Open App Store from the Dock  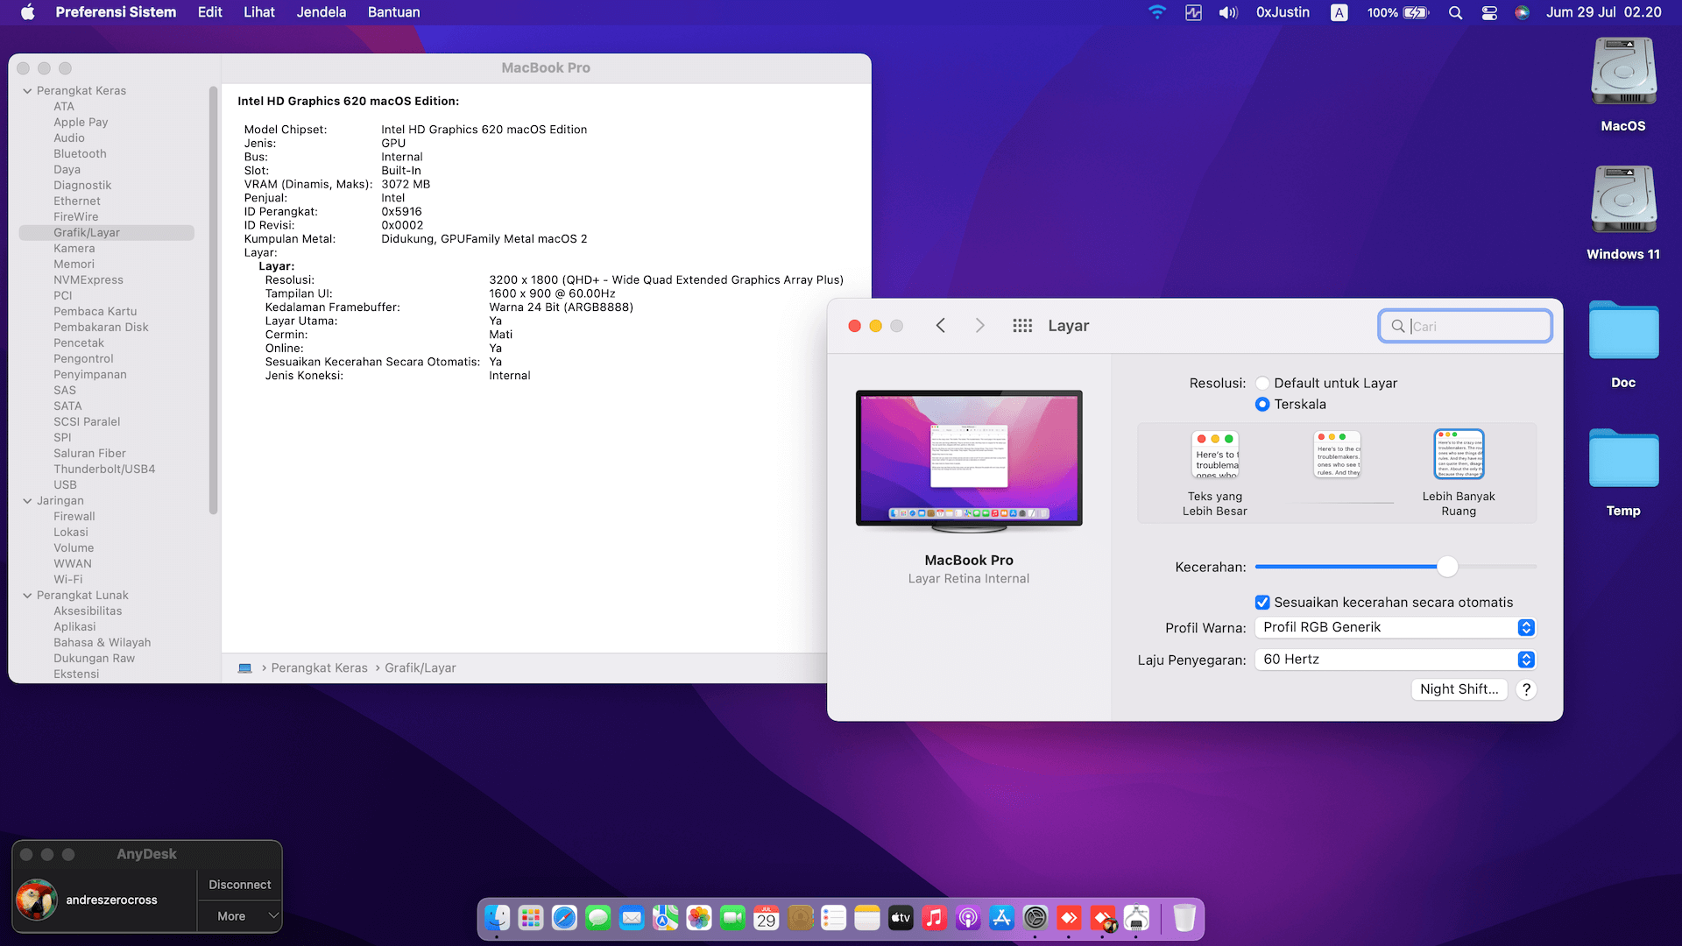tap(1002, 918)
